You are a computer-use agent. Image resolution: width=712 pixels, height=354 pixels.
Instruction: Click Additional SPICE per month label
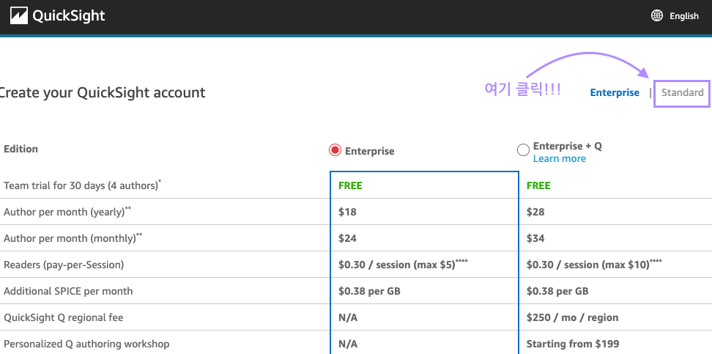point(68,291)
